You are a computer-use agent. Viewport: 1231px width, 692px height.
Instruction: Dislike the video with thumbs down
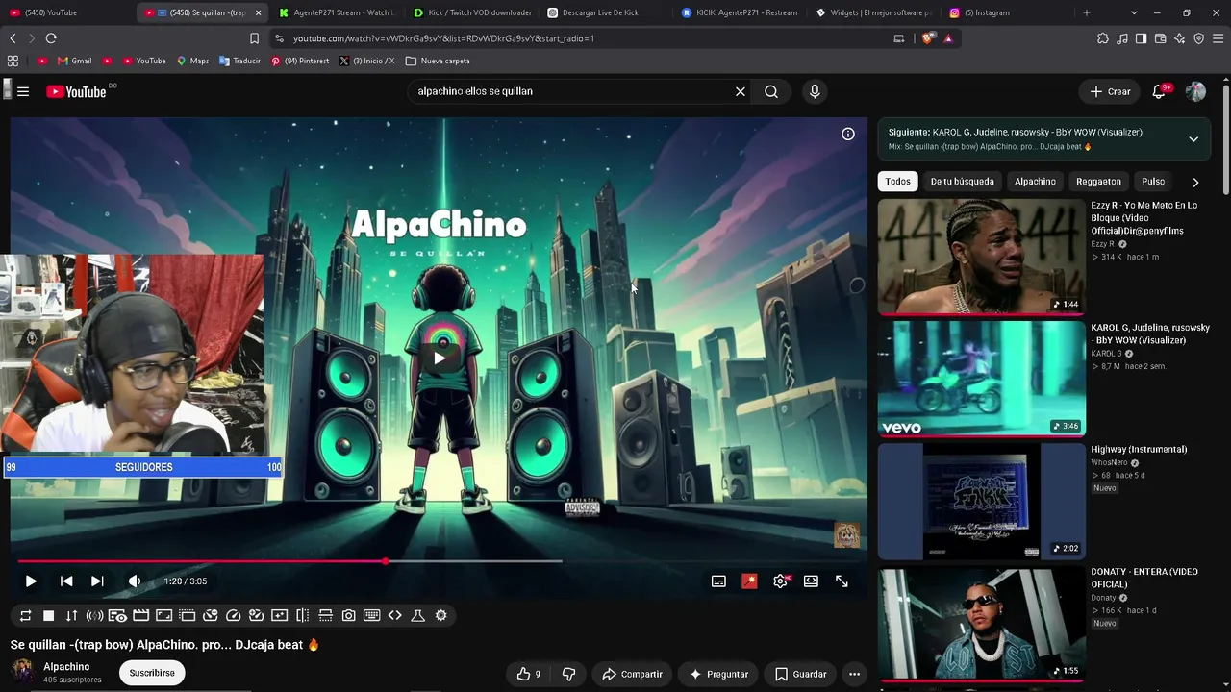[568, 674]
